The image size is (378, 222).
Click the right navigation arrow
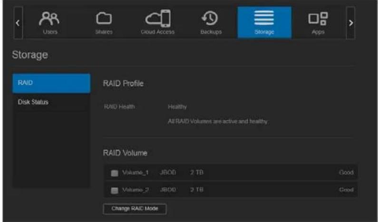pyautogui.click(x=350, y=23)
